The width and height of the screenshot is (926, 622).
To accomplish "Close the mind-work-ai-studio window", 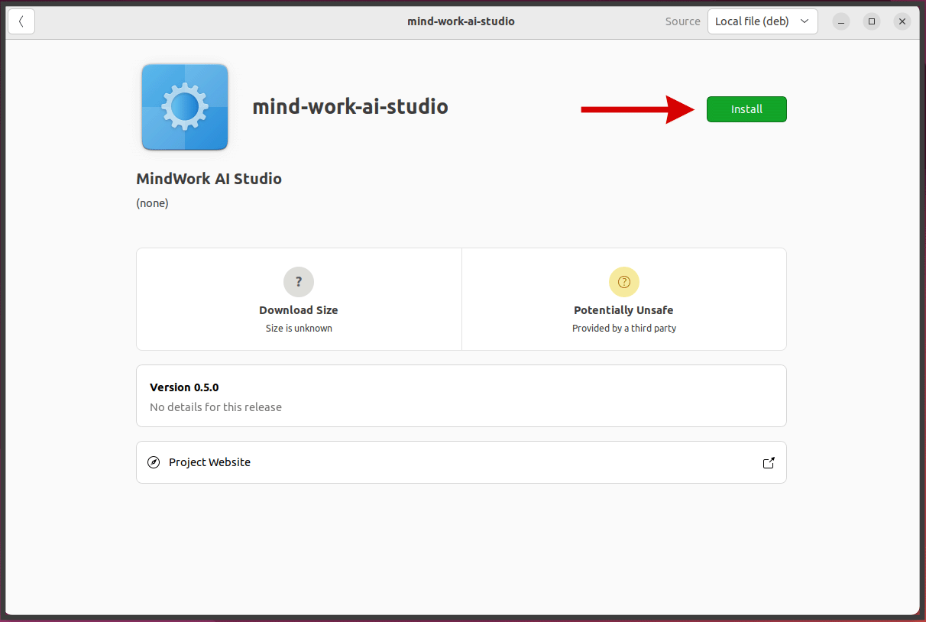I will [x=902, y=21].
